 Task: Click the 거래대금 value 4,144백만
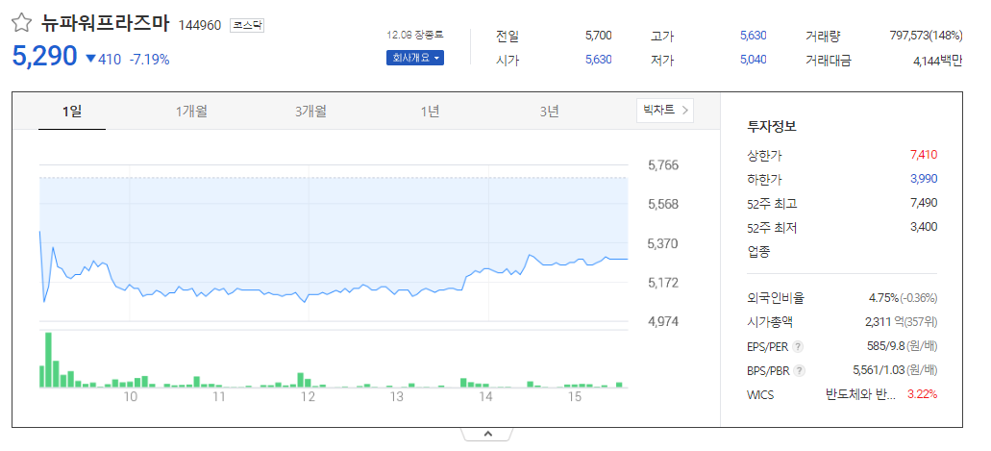938,61
